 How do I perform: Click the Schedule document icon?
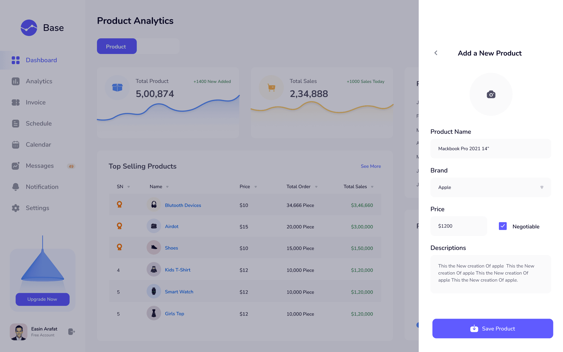pos(16,124)
